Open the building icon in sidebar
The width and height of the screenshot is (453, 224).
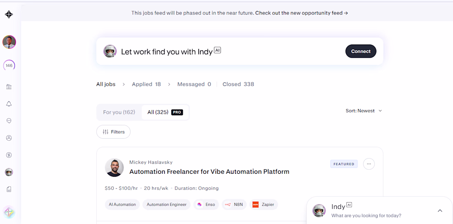click(9, 87)
